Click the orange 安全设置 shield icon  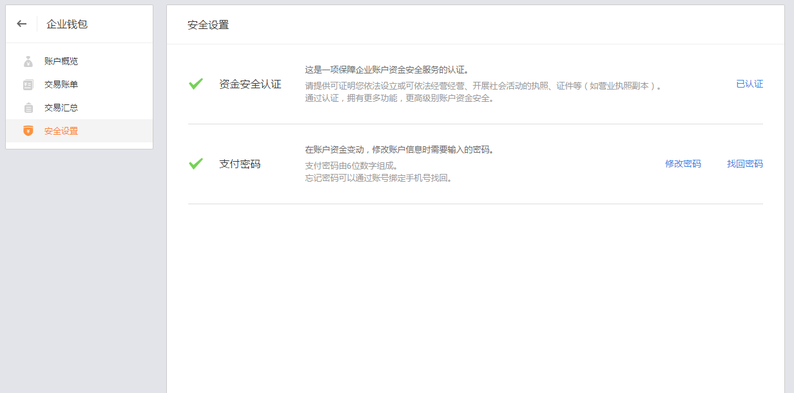(x=28, y=131)
